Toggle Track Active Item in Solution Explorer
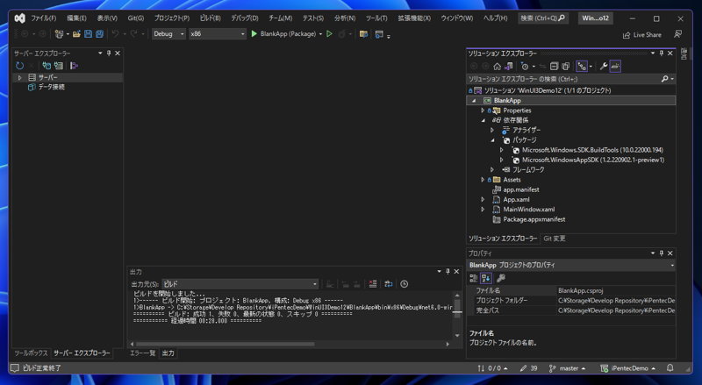 582,67
